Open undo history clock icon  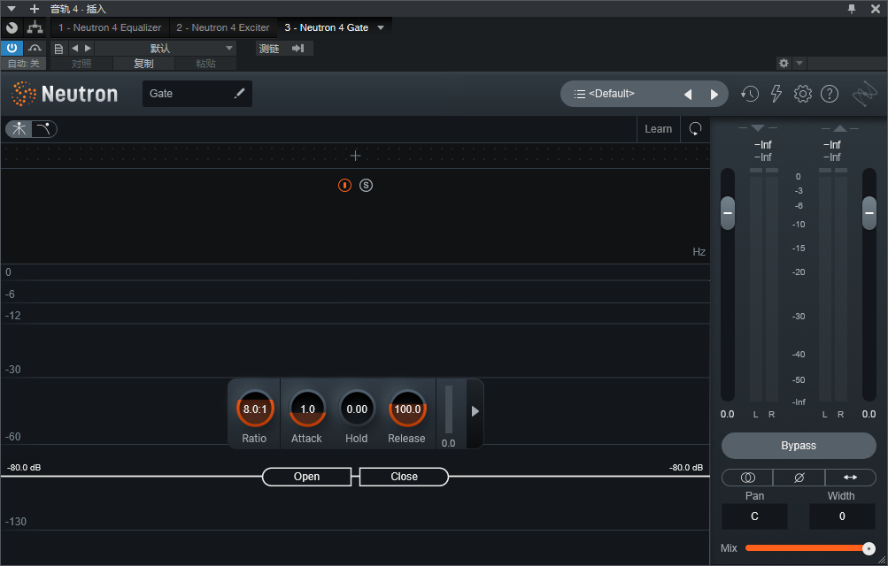[x=750, y=94]
